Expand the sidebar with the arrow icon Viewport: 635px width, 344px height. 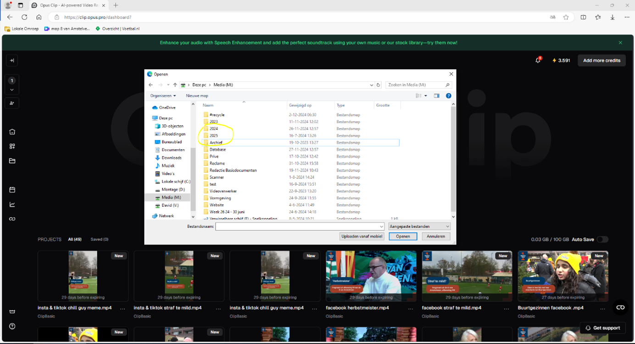tap(12, 60)
